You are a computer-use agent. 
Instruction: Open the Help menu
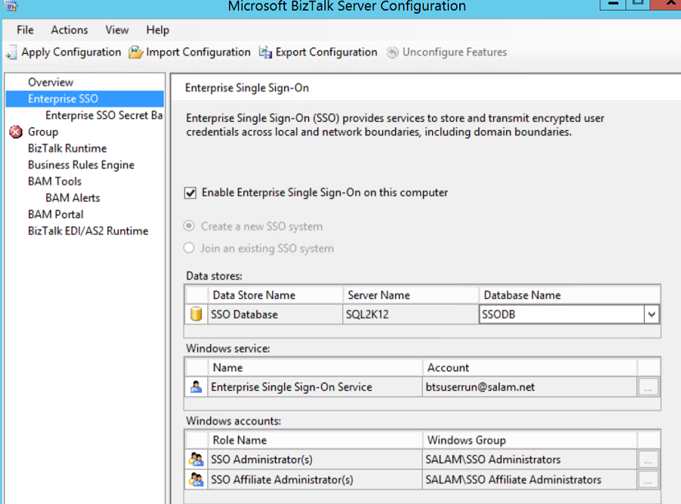(158, 30)
